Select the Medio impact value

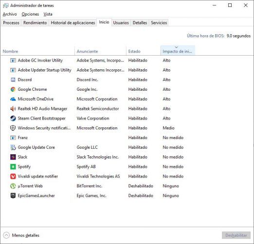(x=168, y=128)
